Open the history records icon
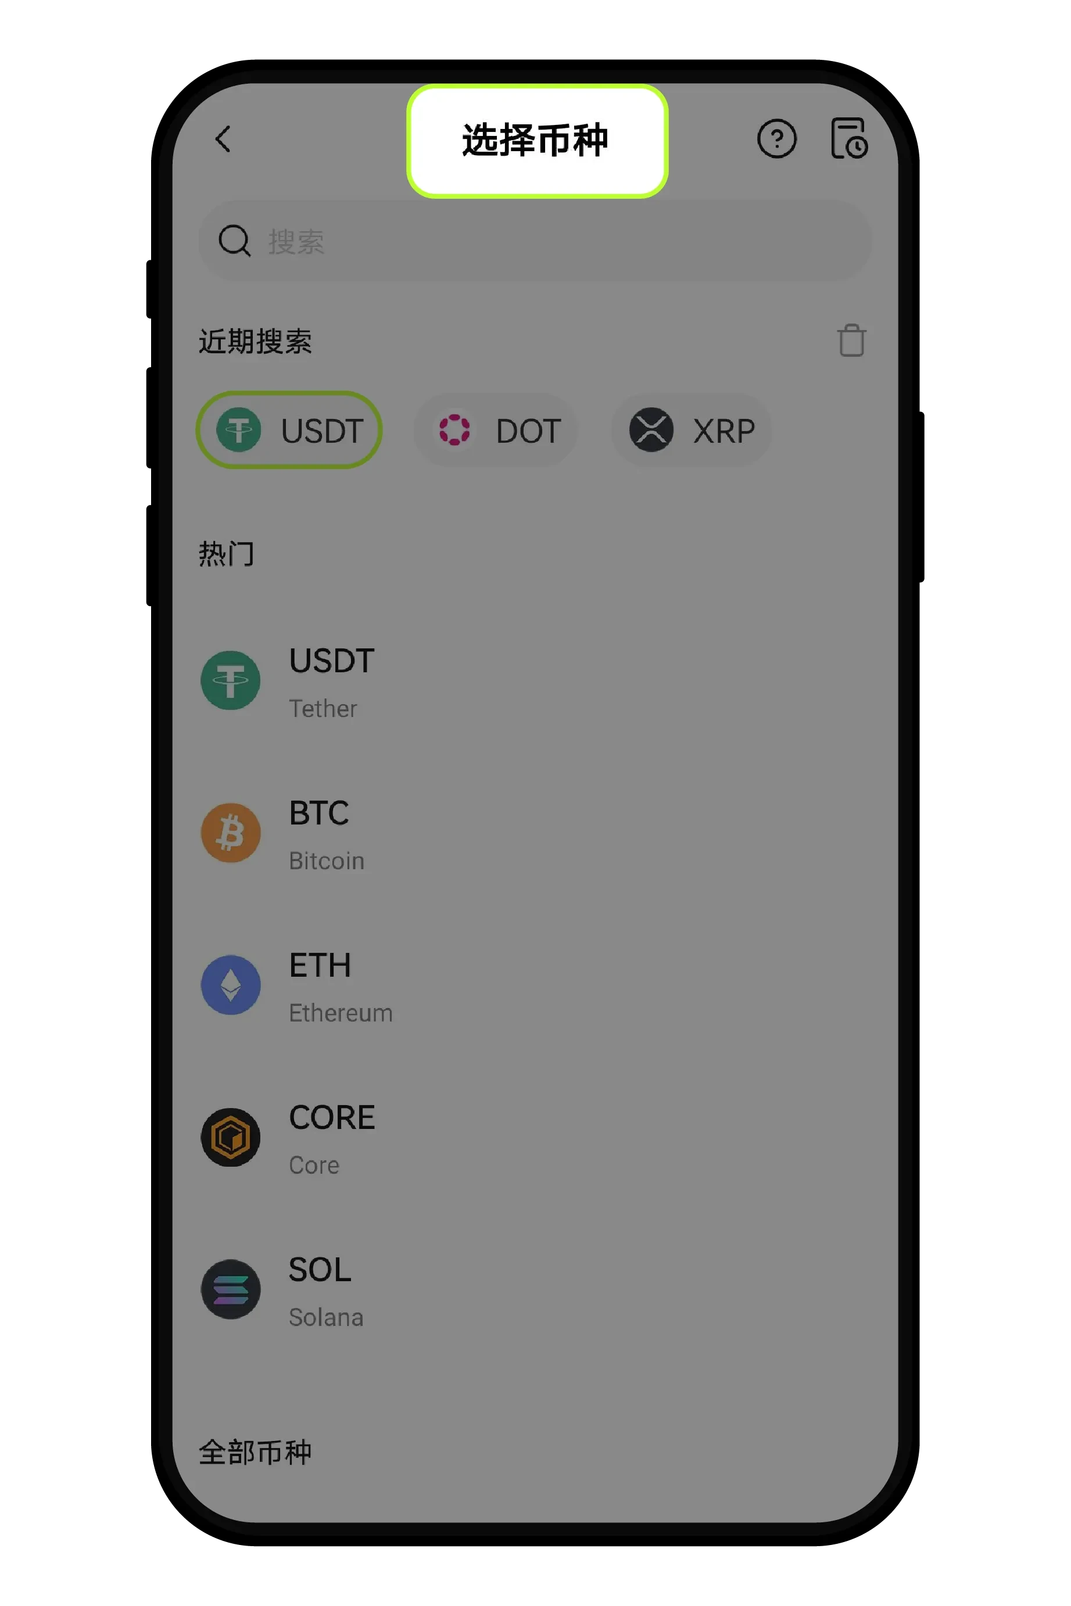 [849, 139]
